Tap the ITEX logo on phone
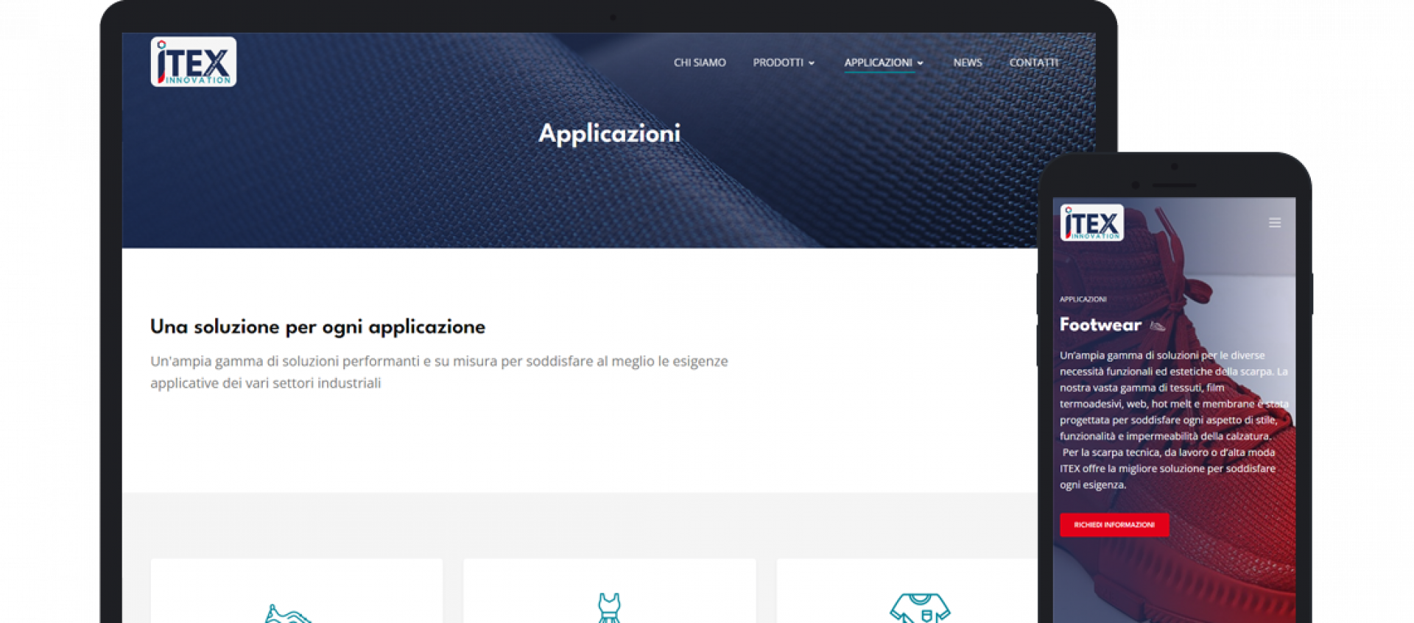This screenshot has width=1414, height=623. (1091, 223)
